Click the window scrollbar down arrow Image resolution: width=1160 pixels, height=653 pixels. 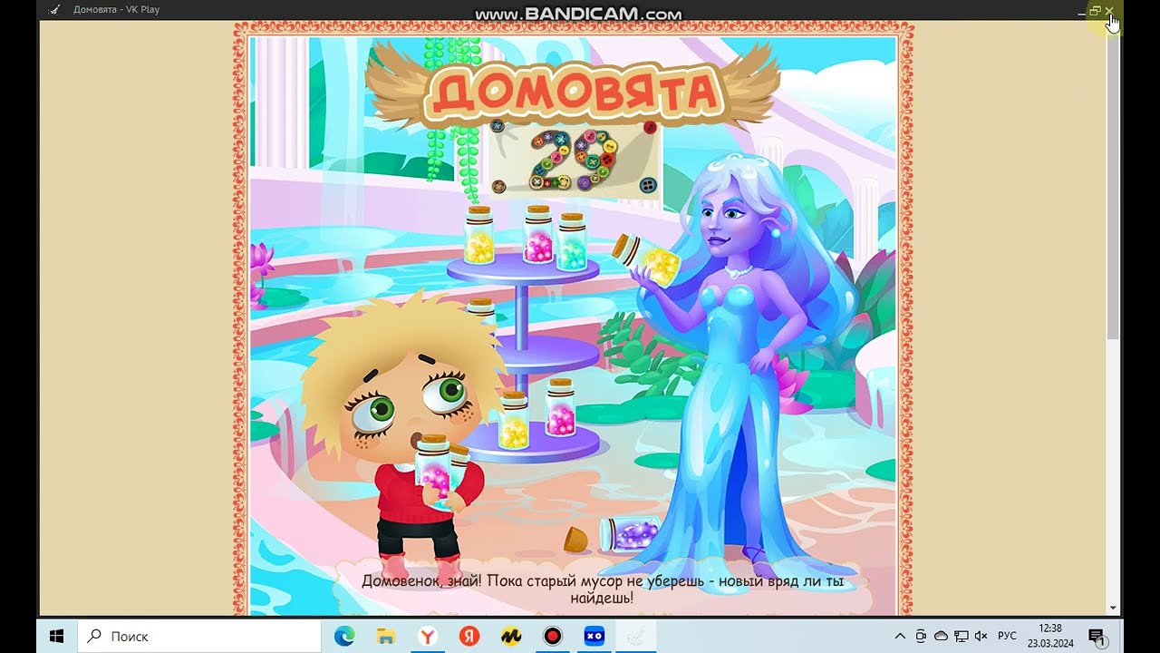pyautogui.click(x=1114, y=608)
